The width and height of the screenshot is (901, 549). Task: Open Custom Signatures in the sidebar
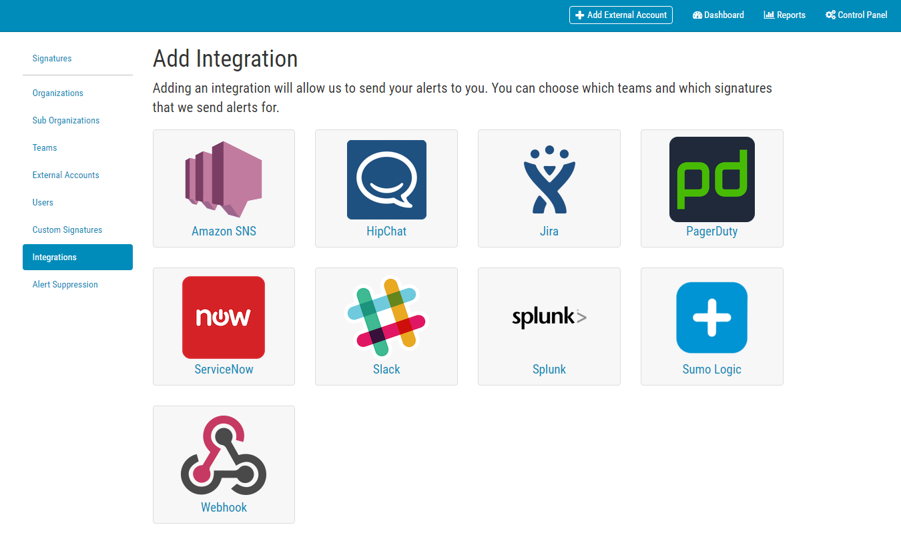[x=67, y=230]
